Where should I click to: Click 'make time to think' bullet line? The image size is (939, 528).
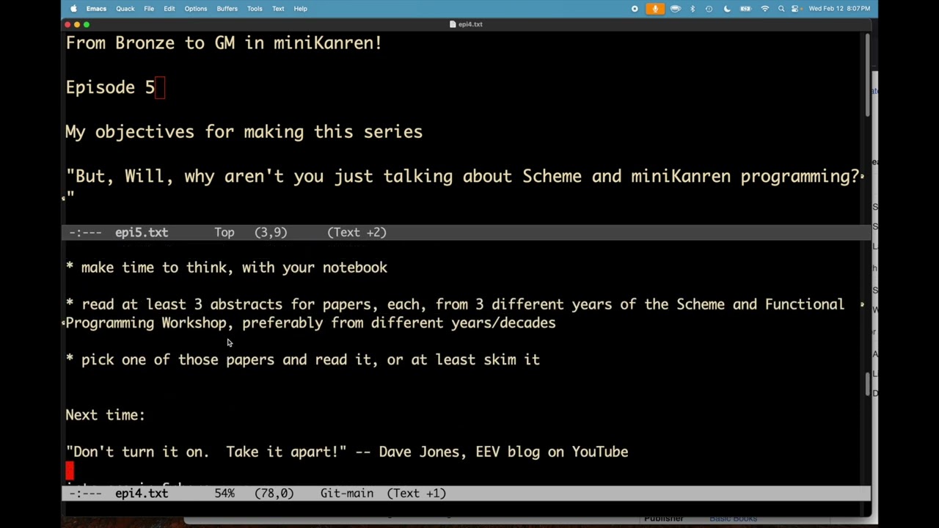(x=227, y=268)
